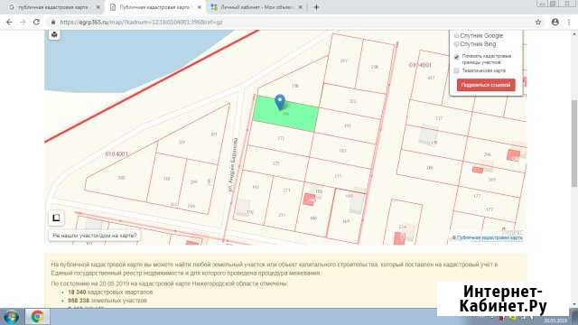Open a new browser tab
This screenshot has height=325, width=578.
tap(316, 7)
